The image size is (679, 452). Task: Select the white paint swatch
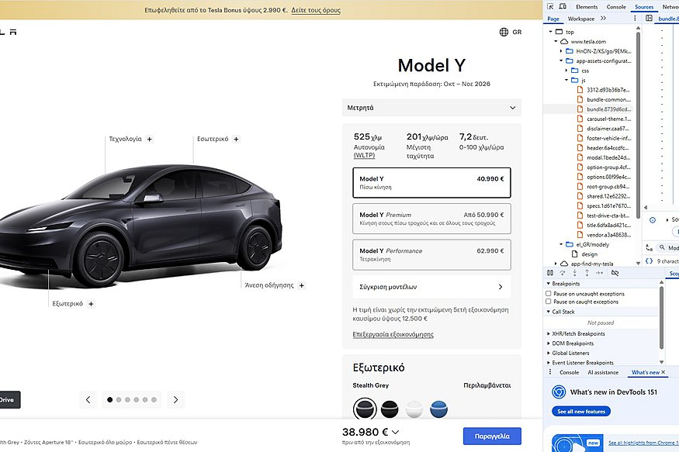414,409
